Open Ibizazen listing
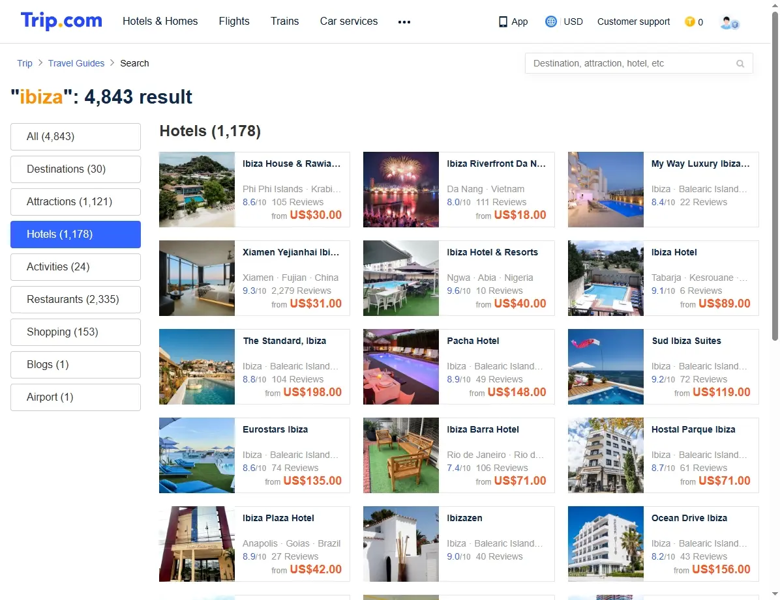This screenshot has height=600, width=780. pyautogui.click(x=458, y=544)
